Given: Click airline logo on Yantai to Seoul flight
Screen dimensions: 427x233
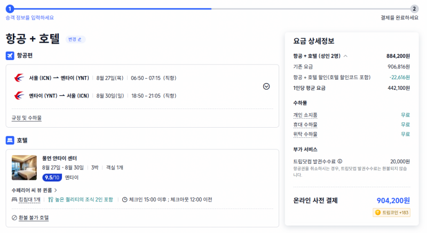Looking at the screenshot, I should point(19,96).
